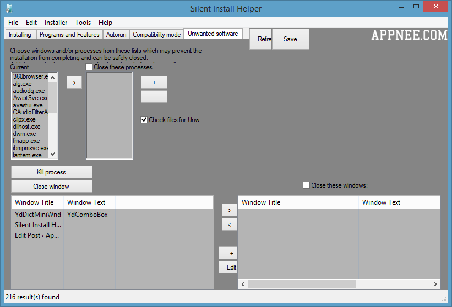Select 360browser.exe in Current list

click(x=30, y=76)
